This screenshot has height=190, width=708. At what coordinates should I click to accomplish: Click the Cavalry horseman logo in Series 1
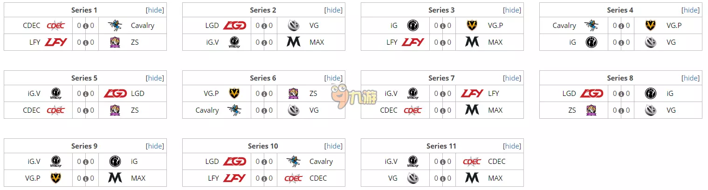click(115, 26)
